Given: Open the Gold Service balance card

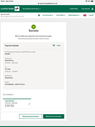Looking at the screenshot, I should (17, 104).
